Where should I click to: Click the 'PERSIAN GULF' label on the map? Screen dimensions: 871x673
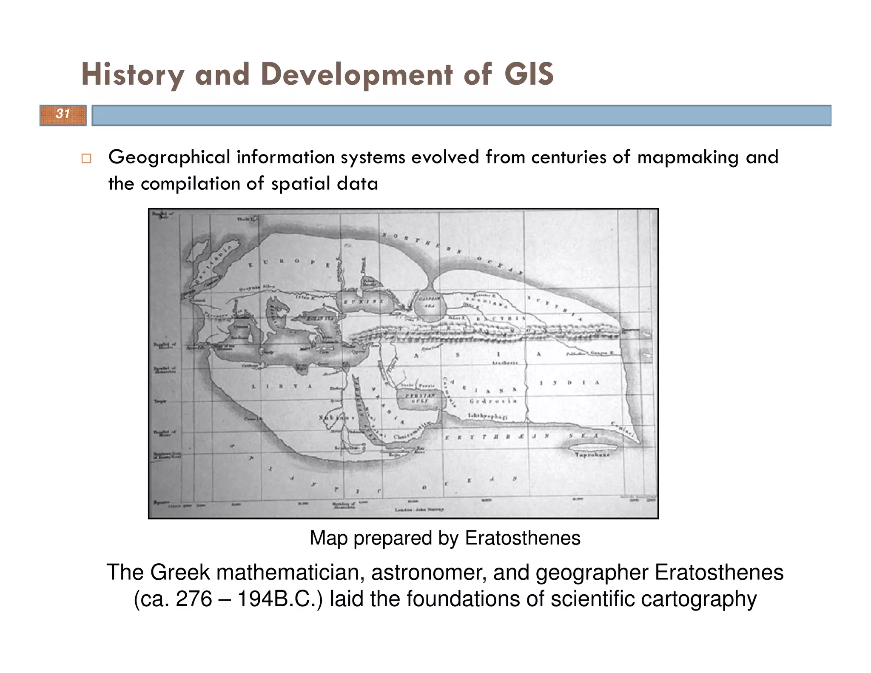coord(419,398)
